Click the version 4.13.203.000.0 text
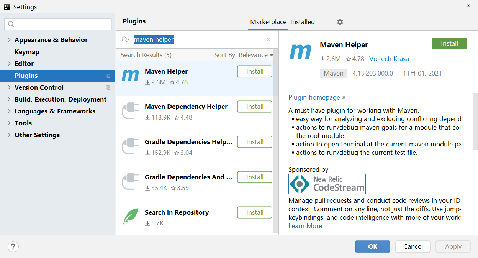 click(373, 73)
